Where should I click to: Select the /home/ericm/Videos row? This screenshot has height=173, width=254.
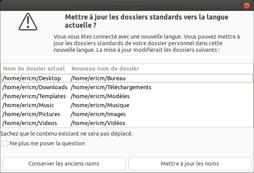[30, 123]
